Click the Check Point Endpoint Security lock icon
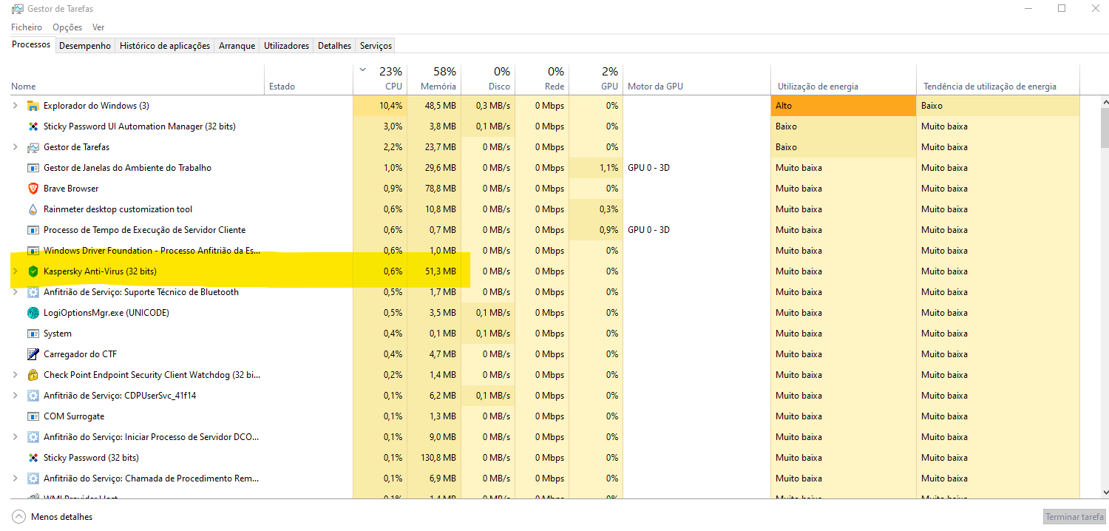 (x=33, y=375)
